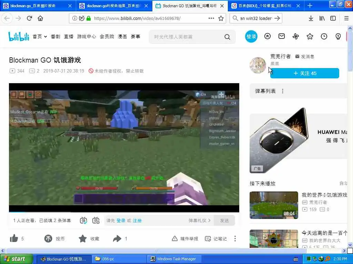Screen dimensions: 353x264
Task: Open the big member icon in header
Action: (x=268, y=36)
